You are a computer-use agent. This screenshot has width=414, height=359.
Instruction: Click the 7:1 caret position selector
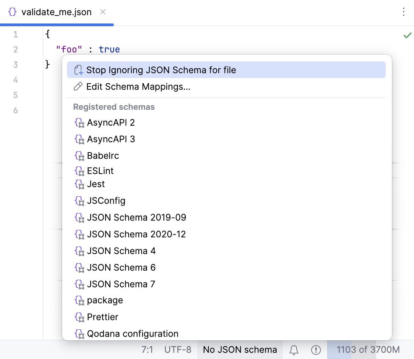[148, 350]
